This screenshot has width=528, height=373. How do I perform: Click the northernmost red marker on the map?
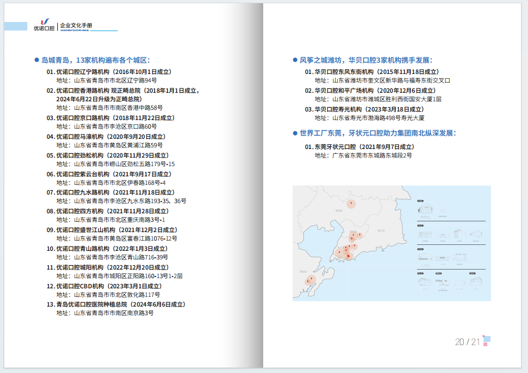pos(351,204)
